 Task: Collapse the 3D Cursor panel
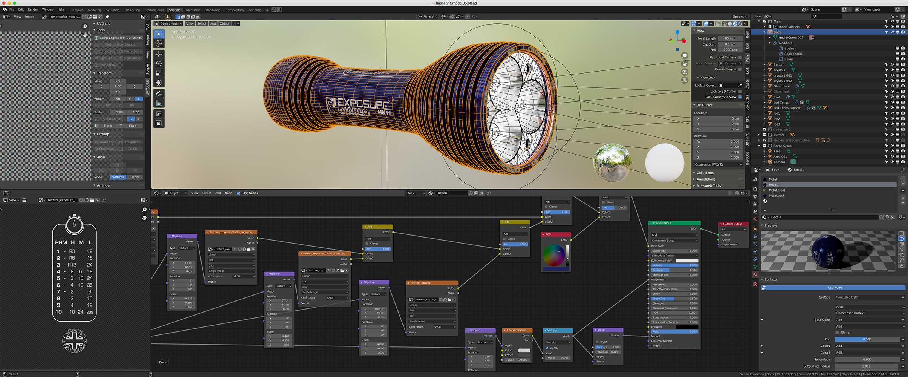pyautogui.click(x=695, y=105)
